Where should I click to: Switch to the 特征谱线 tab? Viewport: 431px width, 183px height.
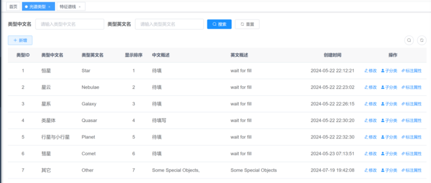(68, 6)
